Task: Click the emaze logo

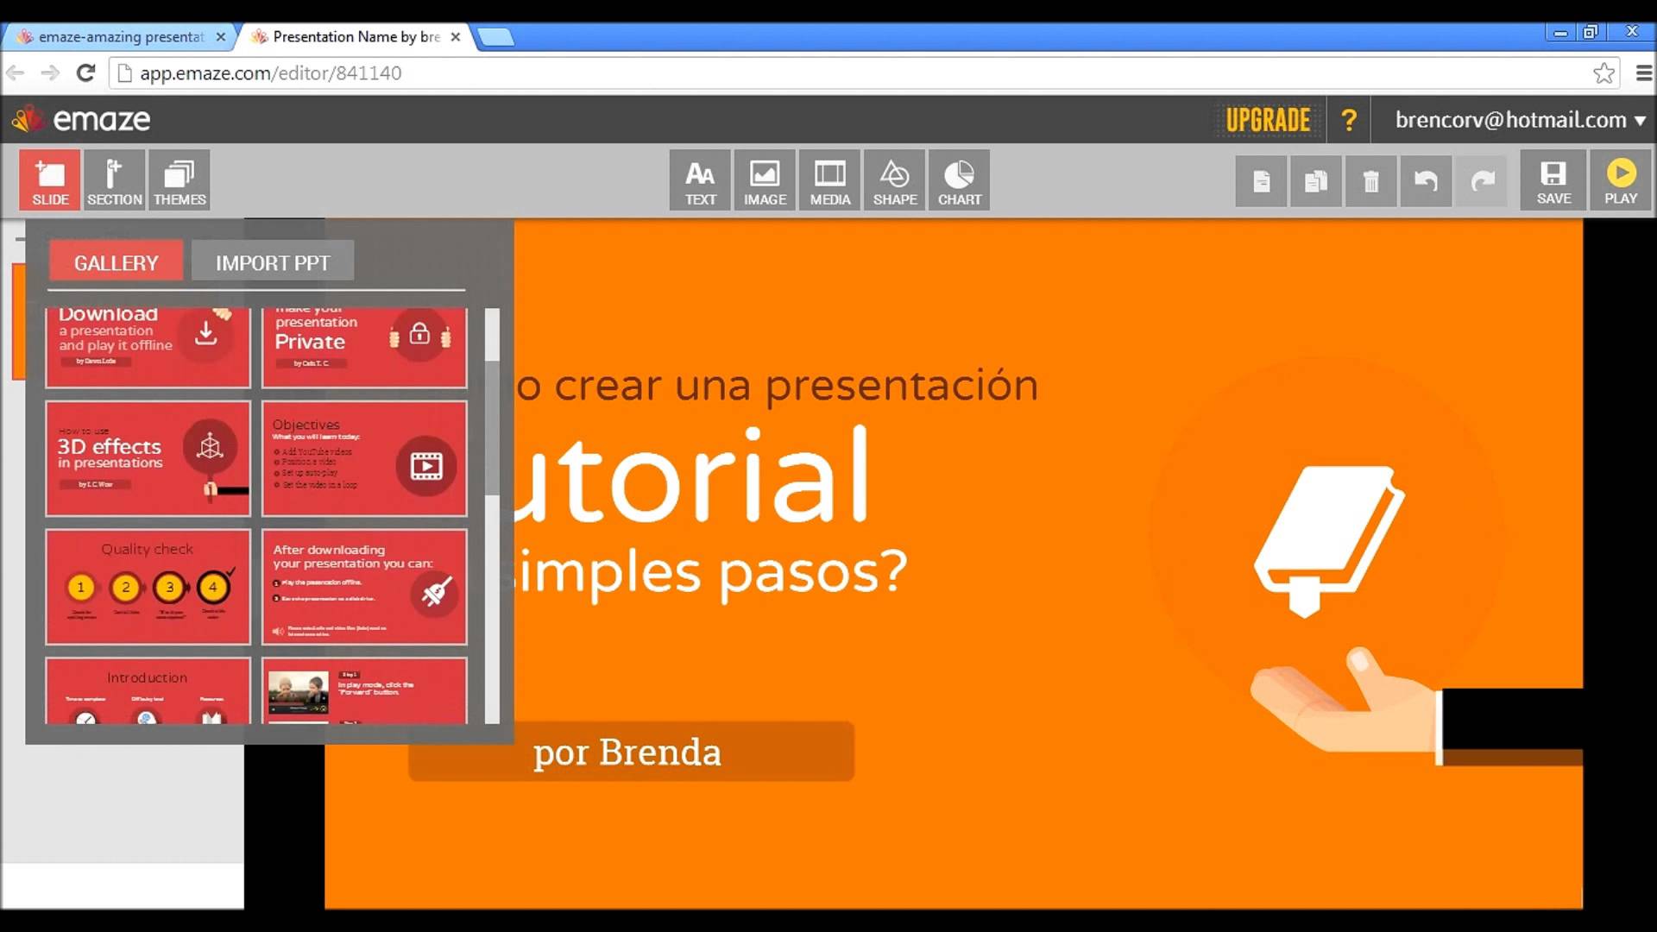Action: coord(82,119)
